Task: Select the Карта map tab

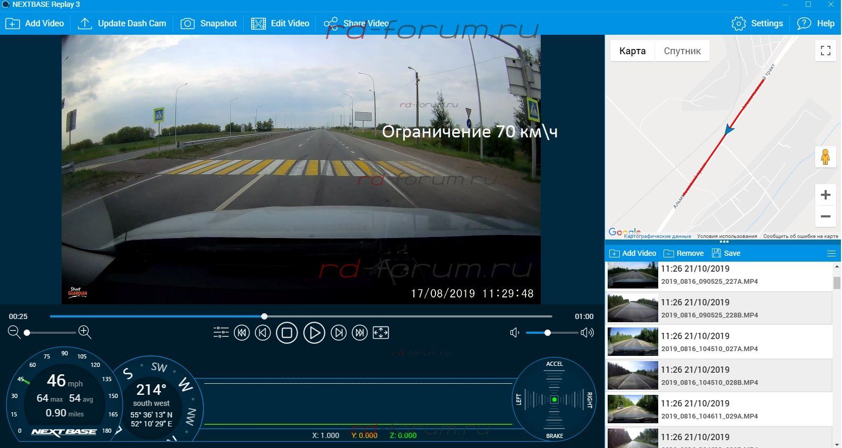Action: click(x=632, y=51)
